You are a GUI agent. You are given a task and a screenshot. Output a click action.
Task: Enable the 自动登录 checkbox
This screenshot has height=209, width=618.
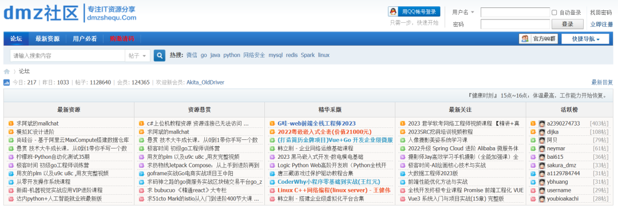(554, 13)
